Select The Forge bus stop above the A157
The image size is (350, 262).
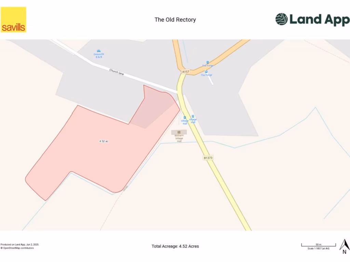tap(207, 62)
